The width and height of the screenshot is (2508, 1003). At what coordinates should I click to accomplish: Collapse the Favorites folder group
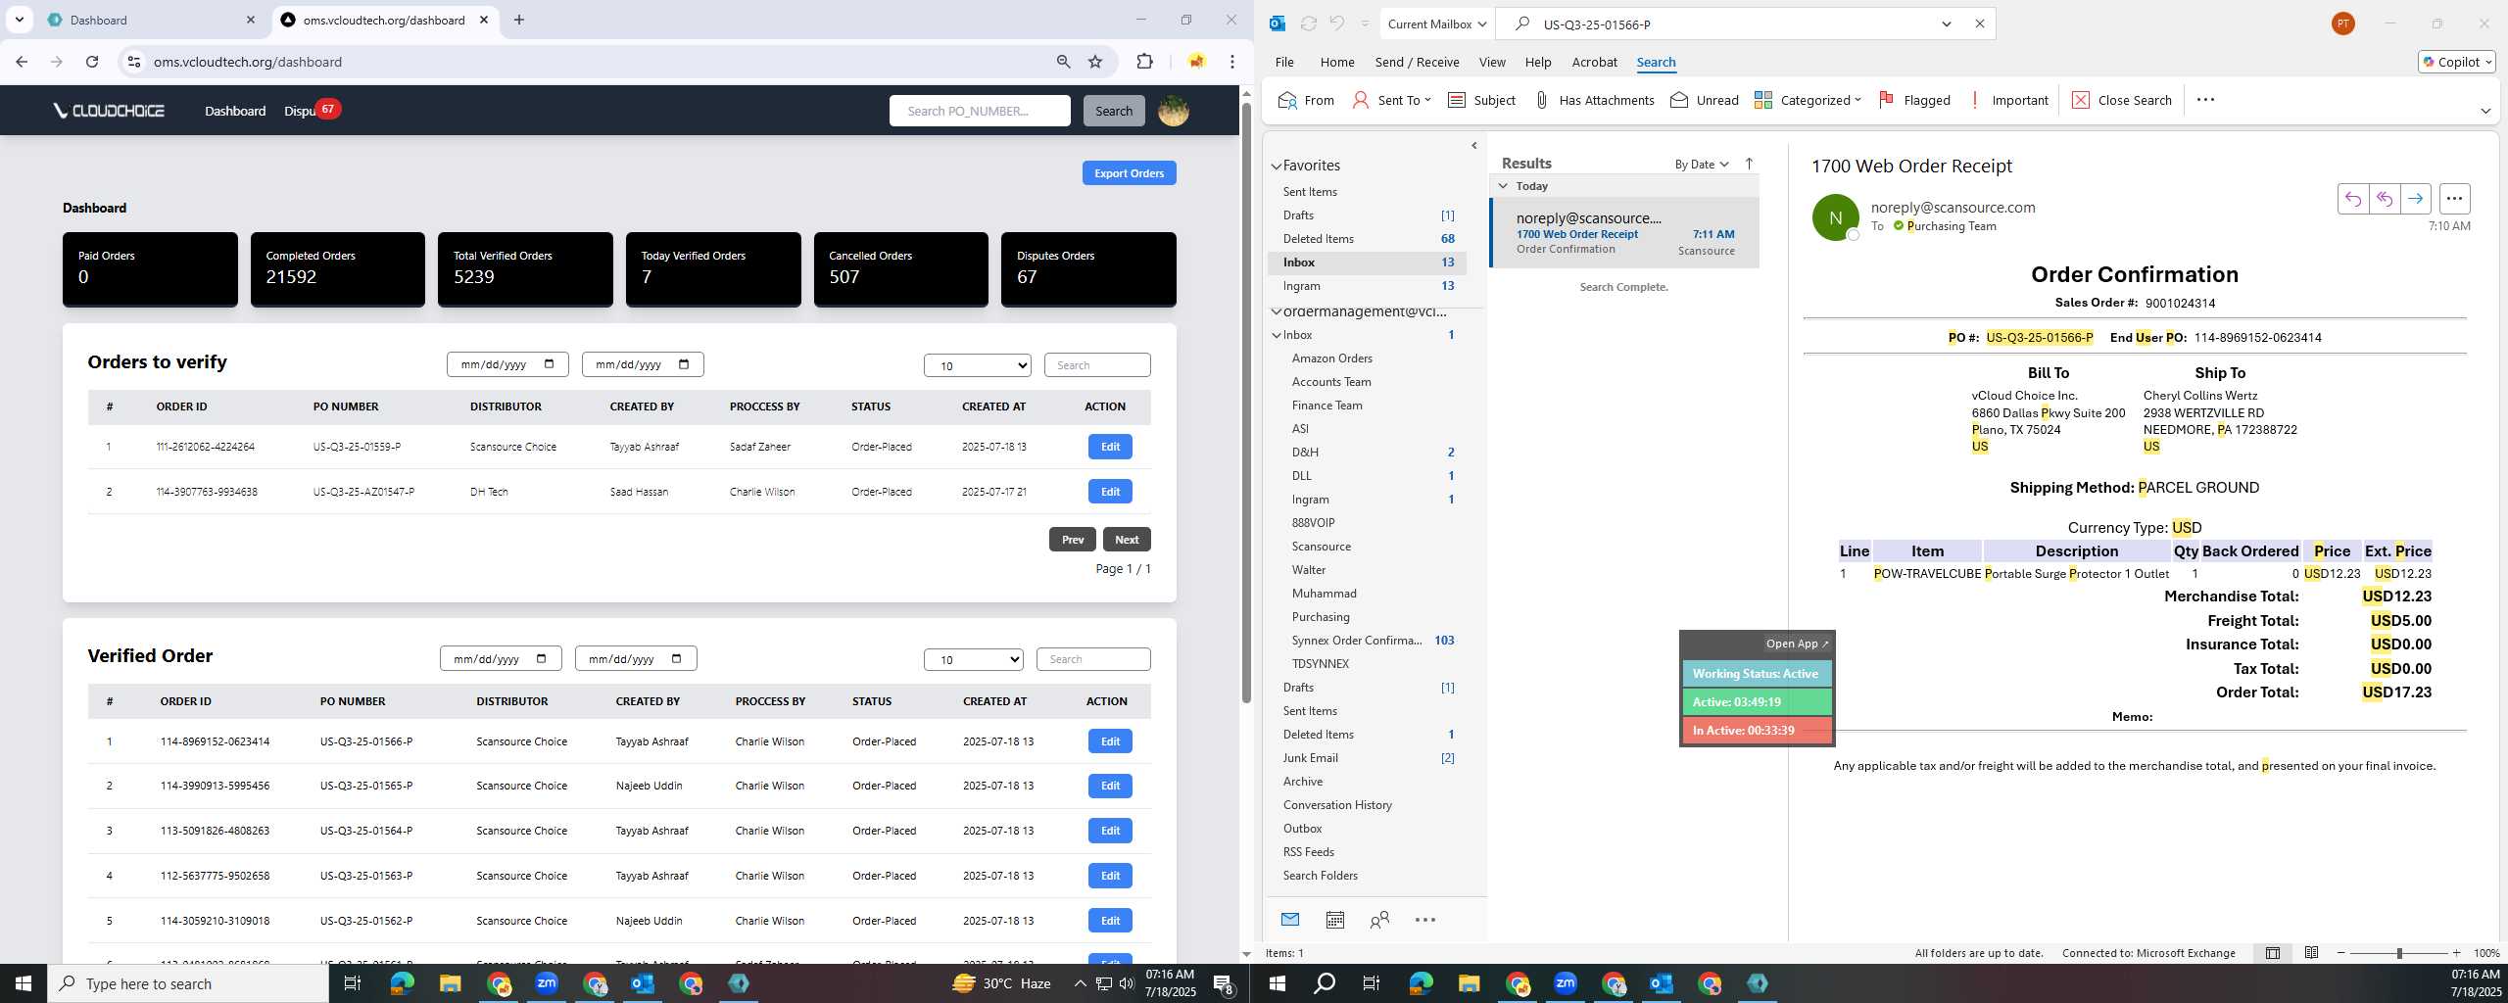1277,167
